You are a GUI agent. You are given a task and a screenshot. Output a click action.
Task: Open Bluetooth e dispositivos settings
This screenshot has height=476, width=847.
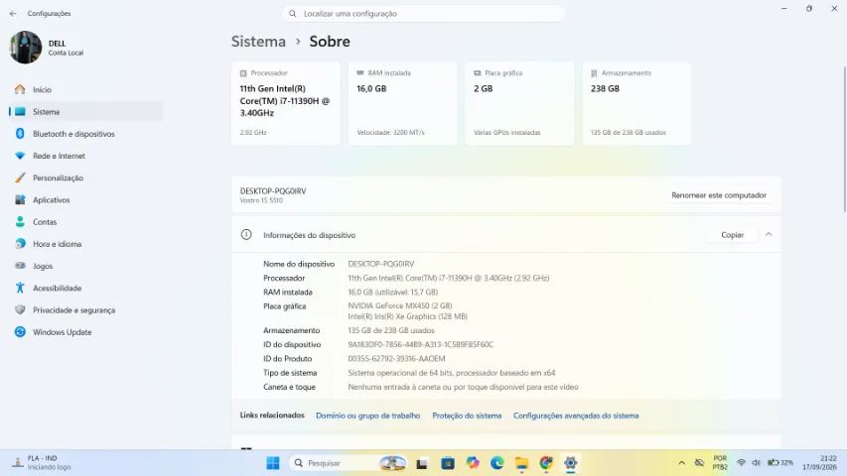tap(85, 134)
